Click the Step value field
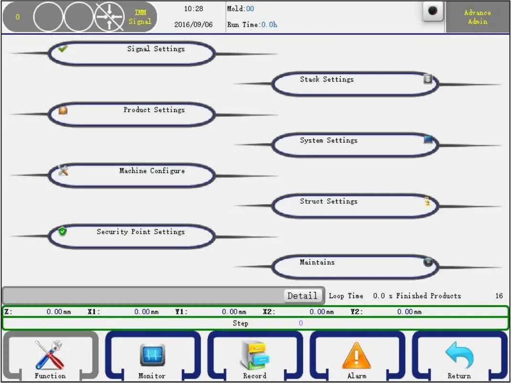This screenshot has width=511, height=383. (x=301, y=323)
